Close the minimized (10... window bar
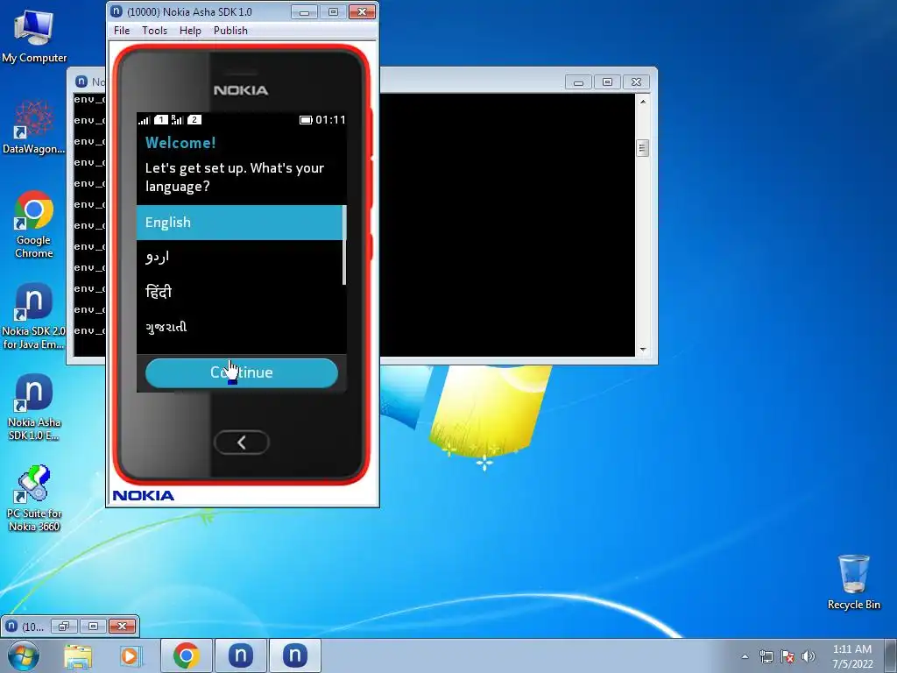Image resolution: width=897 pixels, height=673 pixels. point(122,626)
